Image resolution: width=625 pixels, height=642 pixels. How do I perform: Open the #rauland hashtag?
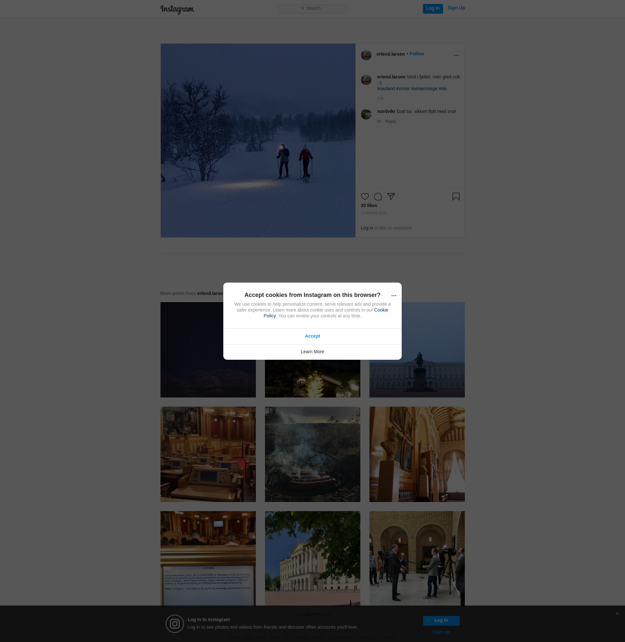click(x=386, y=89)
